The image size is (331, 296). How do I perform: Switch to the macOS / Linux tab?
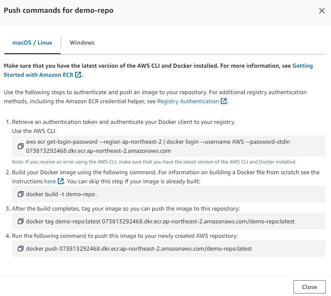point(33,43)
